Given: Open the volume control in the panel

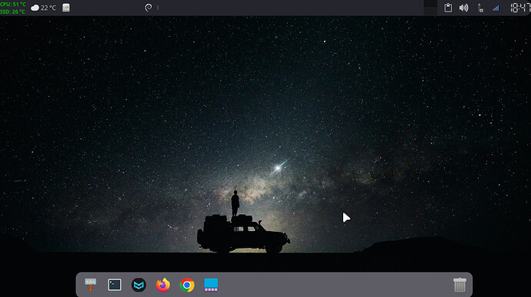Looking at the screenshot, I should (463, 8).
